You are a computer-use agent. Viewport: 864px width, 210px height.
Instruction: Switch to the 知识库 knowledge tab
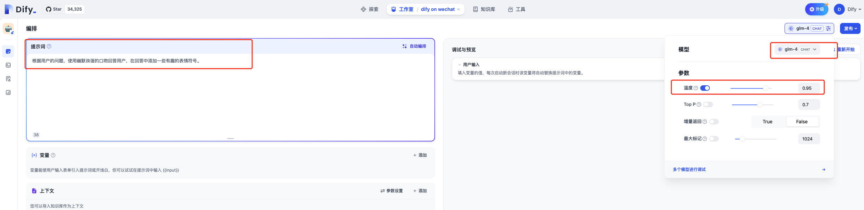tap(484, 9)
